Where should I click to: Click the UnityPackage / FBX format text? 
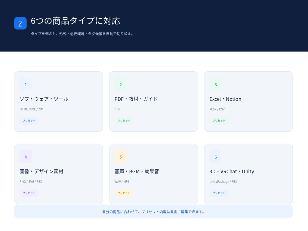223,181
